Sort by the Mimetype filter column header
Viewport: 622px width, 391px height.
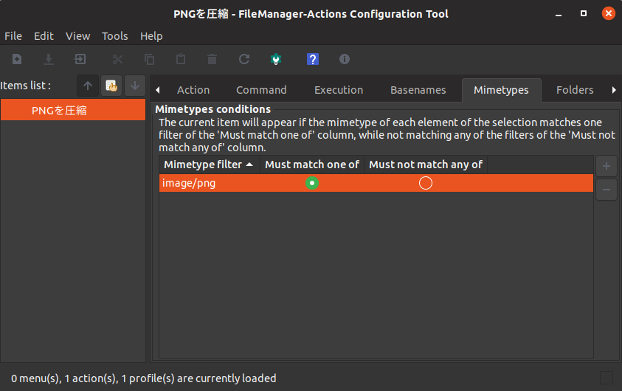tap(209, 165)
